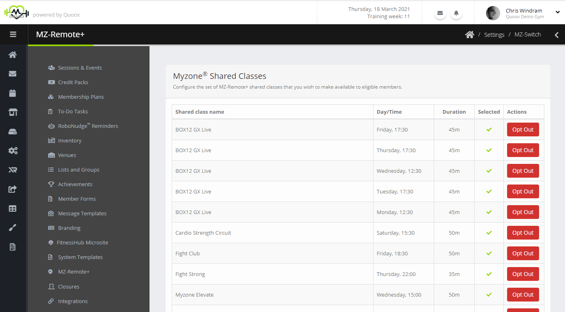Click the messages envelope button in header
Viewport: 565px width, 312px height.
440,13
